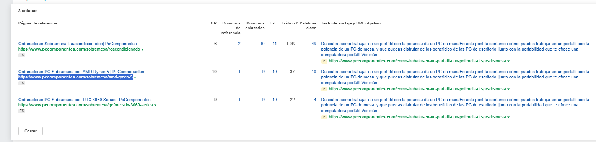Click the 'Dominios enlazados' column header
The height and width of the screenshot is (142, 596).
click(255, 26)
